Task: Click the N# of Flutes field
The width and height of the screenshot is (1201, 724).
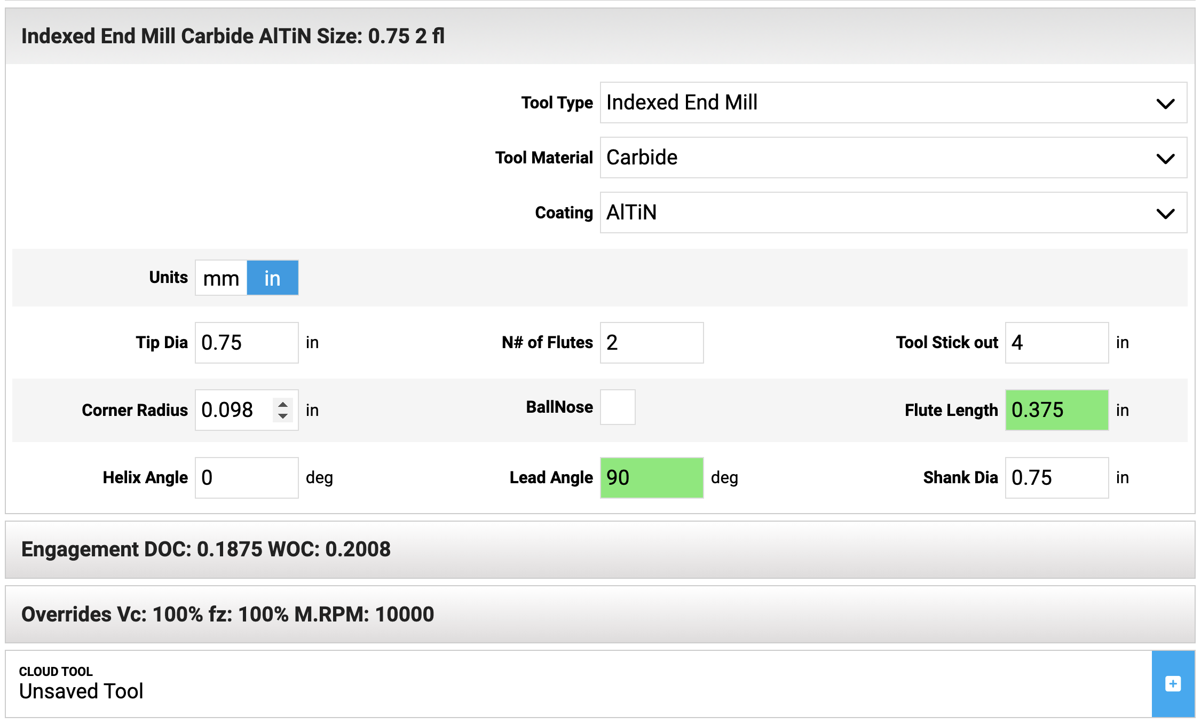Action: [x=651, y=343]
